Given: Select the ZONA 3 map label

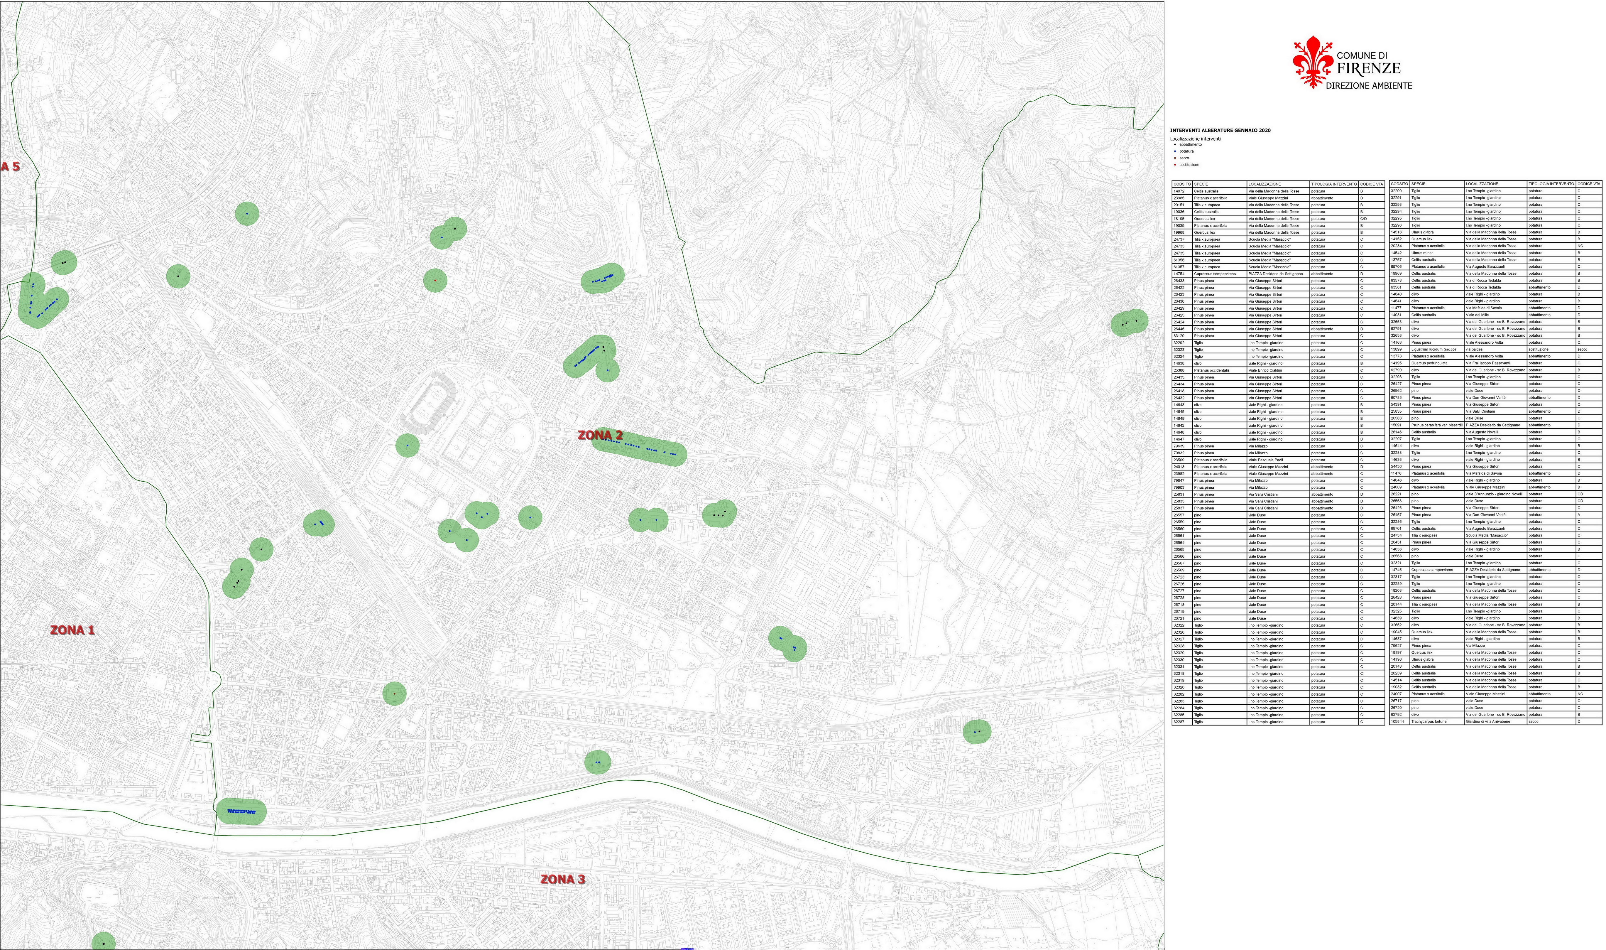Looking at the screenshot, I should coord(562,880).
